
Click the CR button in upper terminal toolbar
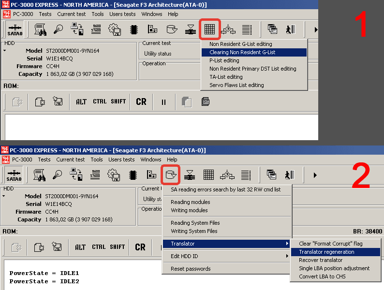[141, 102]
